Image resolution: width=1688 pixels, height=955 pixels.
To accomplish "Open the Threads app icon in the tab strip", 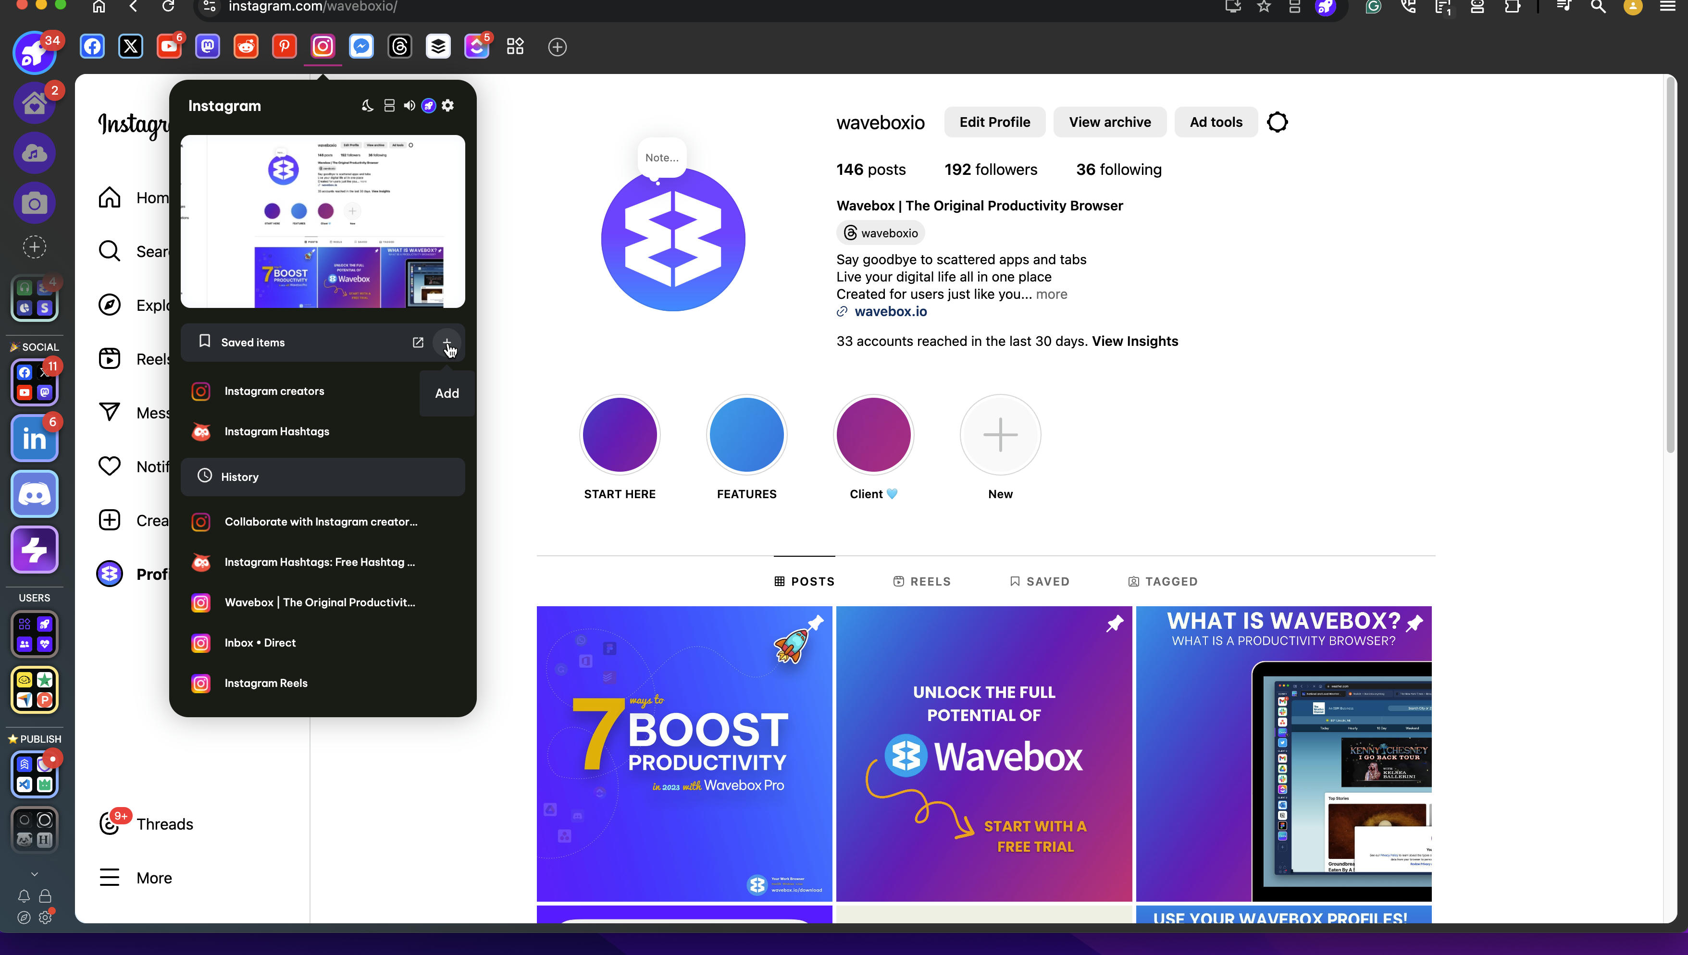I will click(x=399, y=47).
